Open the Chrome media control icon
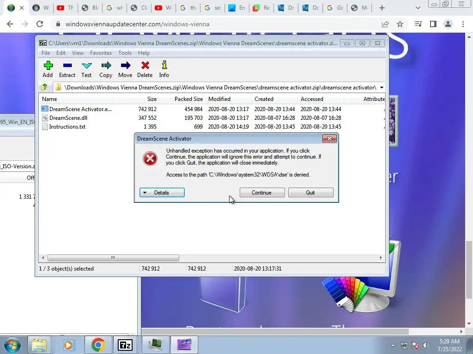Viewport: 473px width, 354px height. [x=418, y=24]
